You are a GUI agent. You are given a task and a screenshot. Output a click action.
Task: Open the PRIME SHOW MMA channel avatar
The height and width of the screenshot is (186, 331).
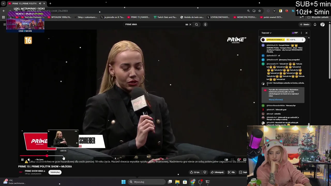(x=21, y=172)
